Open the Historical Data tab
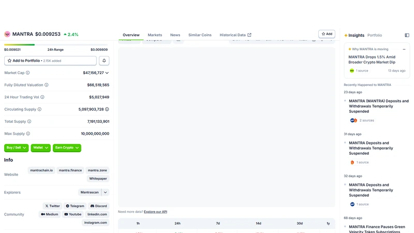 (x=235, y=35)
